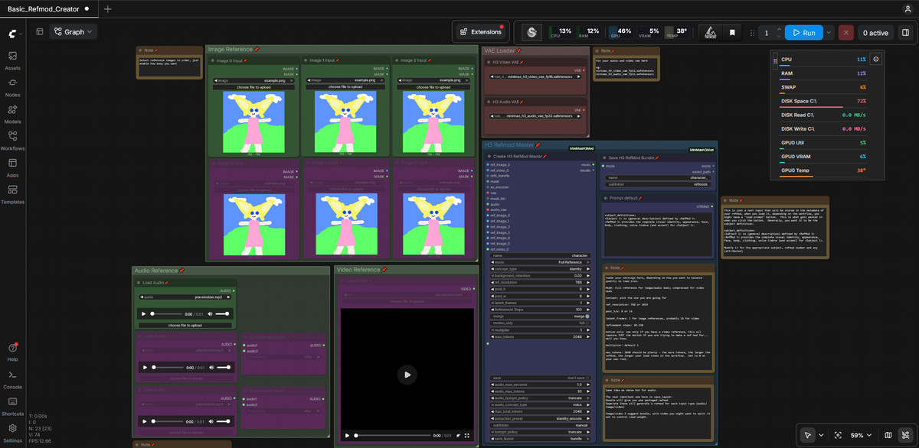The height and width of the screenshot is (448, 919).
Task: Open the concept_type identity dropdown
Action: [x=540, y=269]
